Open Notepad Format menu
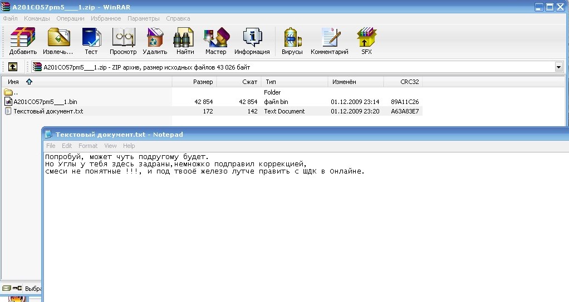Image resolution: width=569 pixels, height=302 pixels. pos(88,146)
